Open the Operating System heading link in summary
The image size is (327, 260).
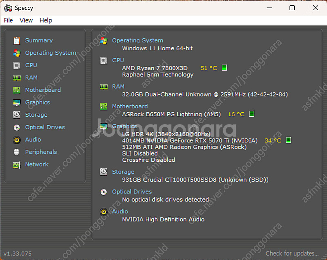pyautogui.click(x=138, y=40)
